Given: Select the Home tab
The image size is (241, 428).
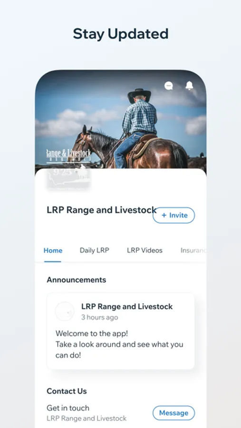Looking at the screenshot, I should 53,251.
